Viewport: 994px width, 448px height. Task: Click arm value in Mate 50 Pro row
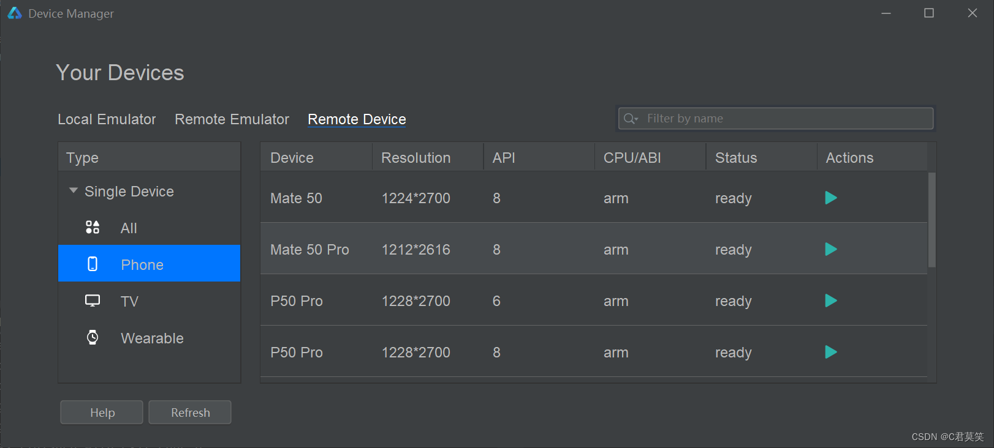pyautogui.click(x=616, y=250)
